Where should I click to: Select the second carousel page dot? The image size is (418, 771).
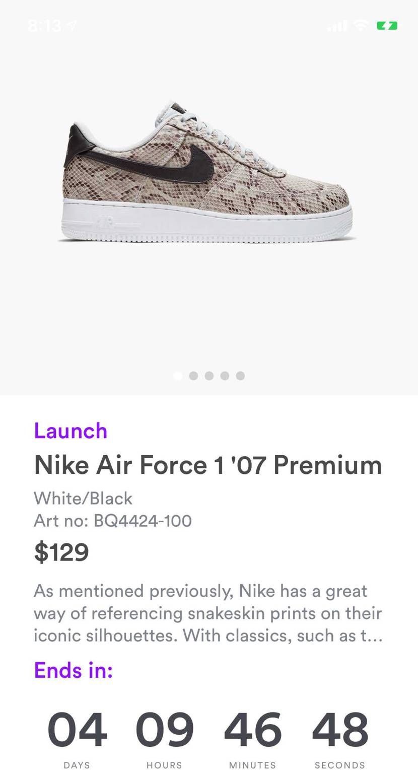[x=193, y=376]
